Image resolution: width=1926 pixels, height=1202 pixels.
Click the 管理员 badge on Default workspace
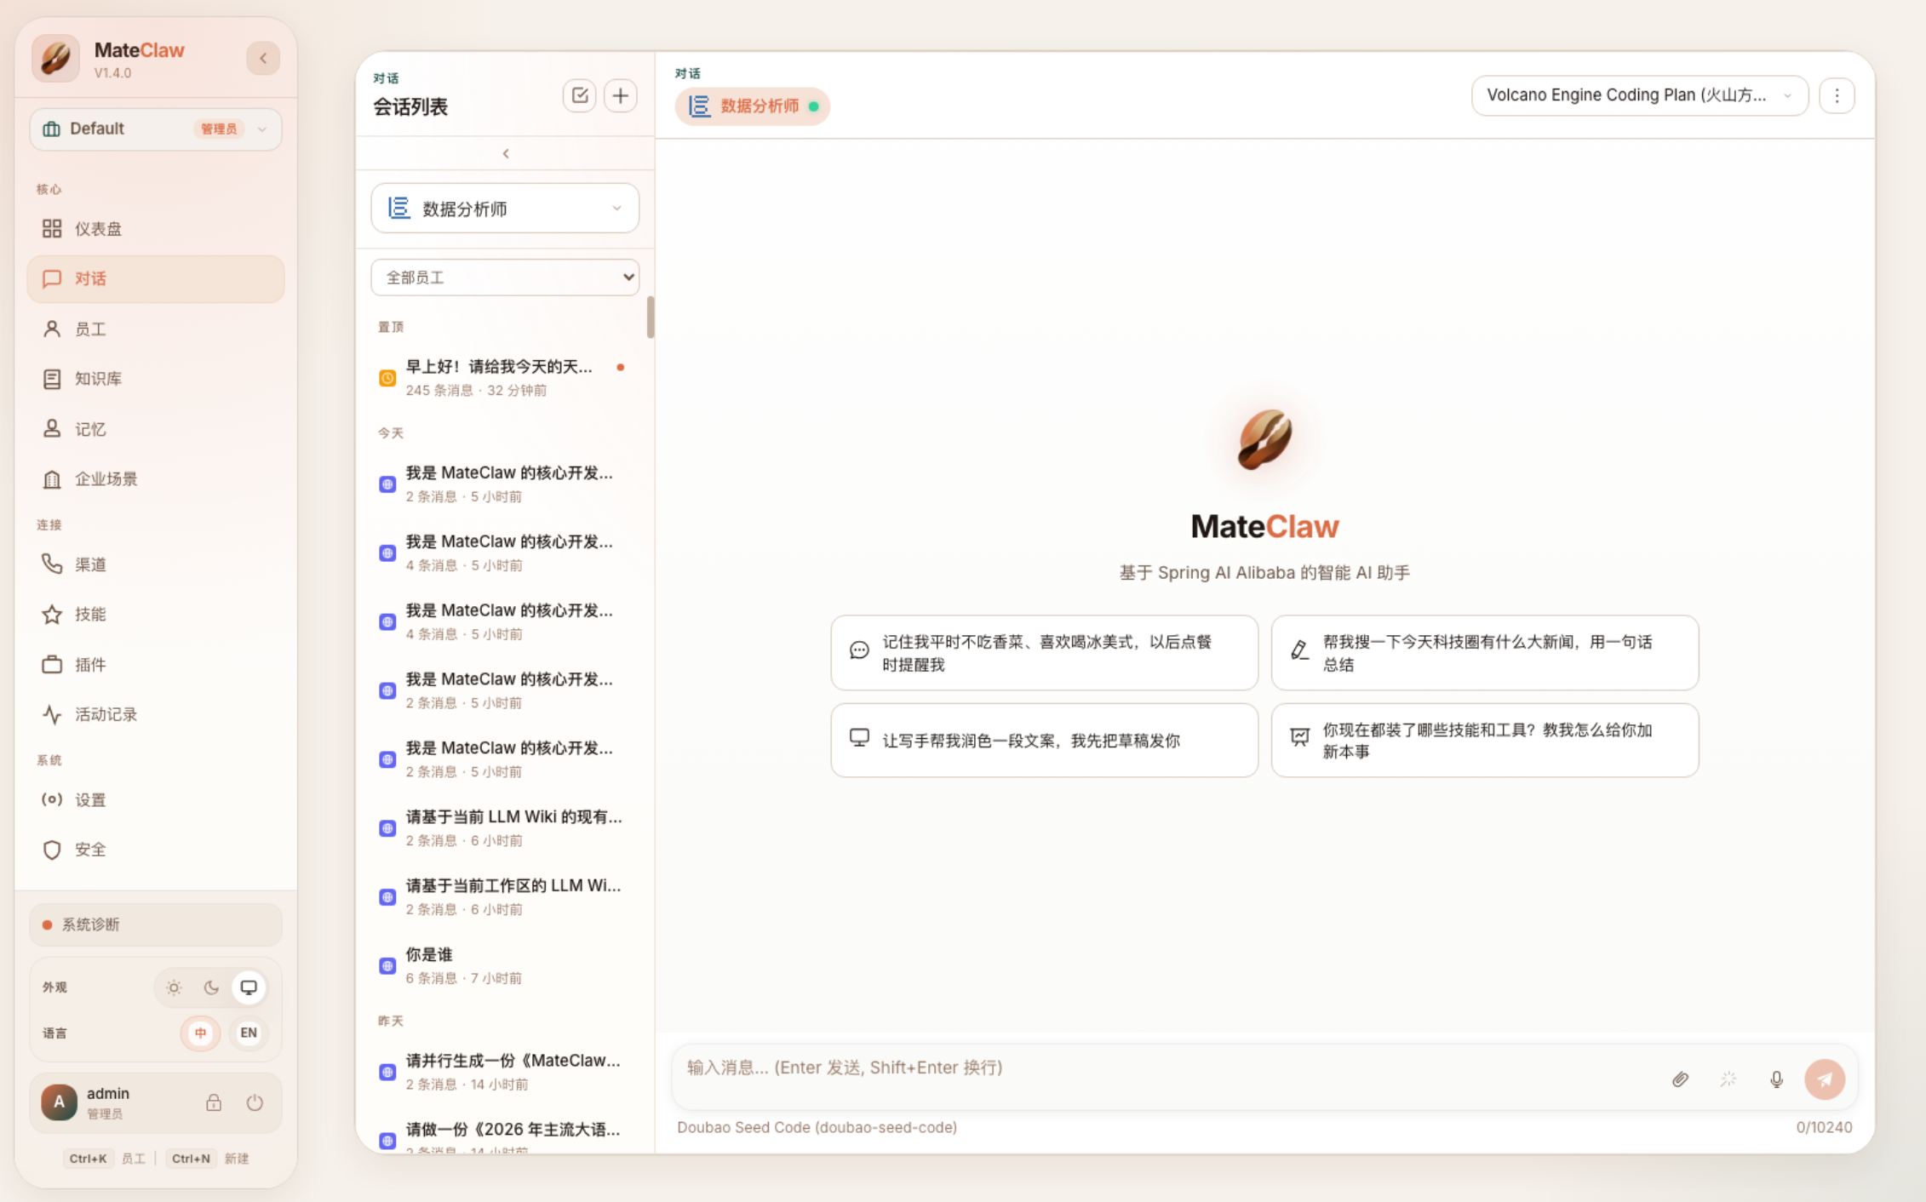(x=219, y=129)
